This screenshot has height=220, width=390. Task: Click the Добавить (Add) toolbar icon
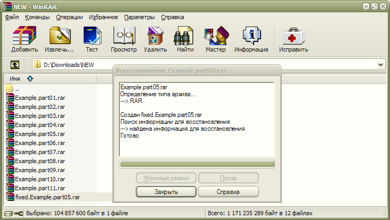click(x=25, y=36)
